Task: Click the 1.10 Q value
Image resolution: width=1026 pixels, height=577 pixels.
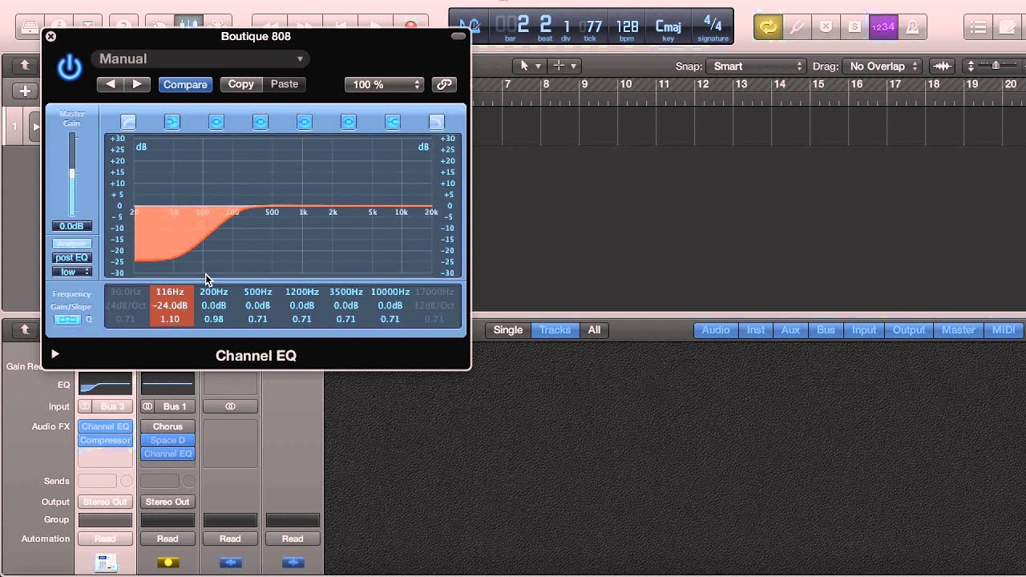Action: point(170,319)
